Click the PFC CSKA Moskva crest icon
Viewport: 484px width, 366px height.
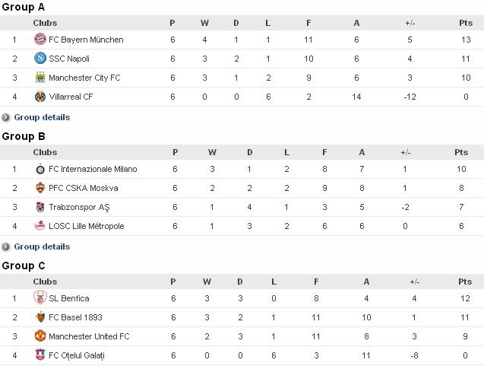pyautogui.click(x=40, y=188)
